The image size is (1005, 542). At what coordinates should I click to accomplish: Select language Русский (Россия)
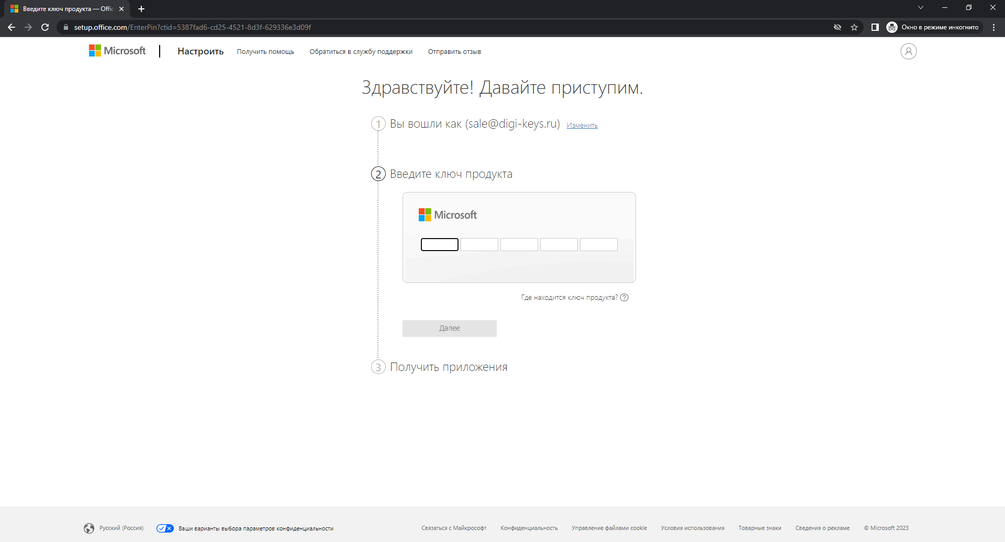point(121,528)
